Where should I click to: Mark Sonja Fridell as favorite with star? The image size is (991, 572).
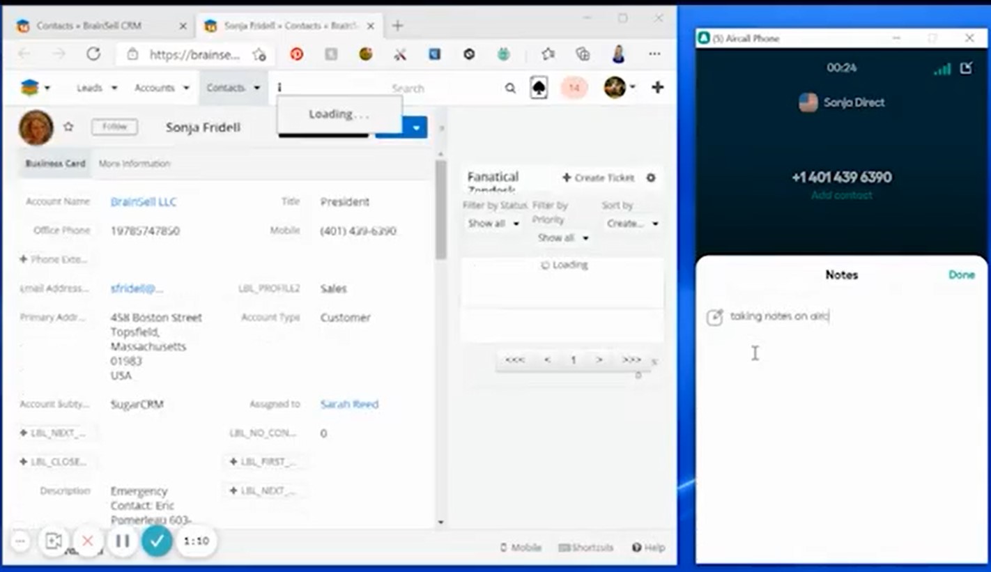tap(68, 127)
